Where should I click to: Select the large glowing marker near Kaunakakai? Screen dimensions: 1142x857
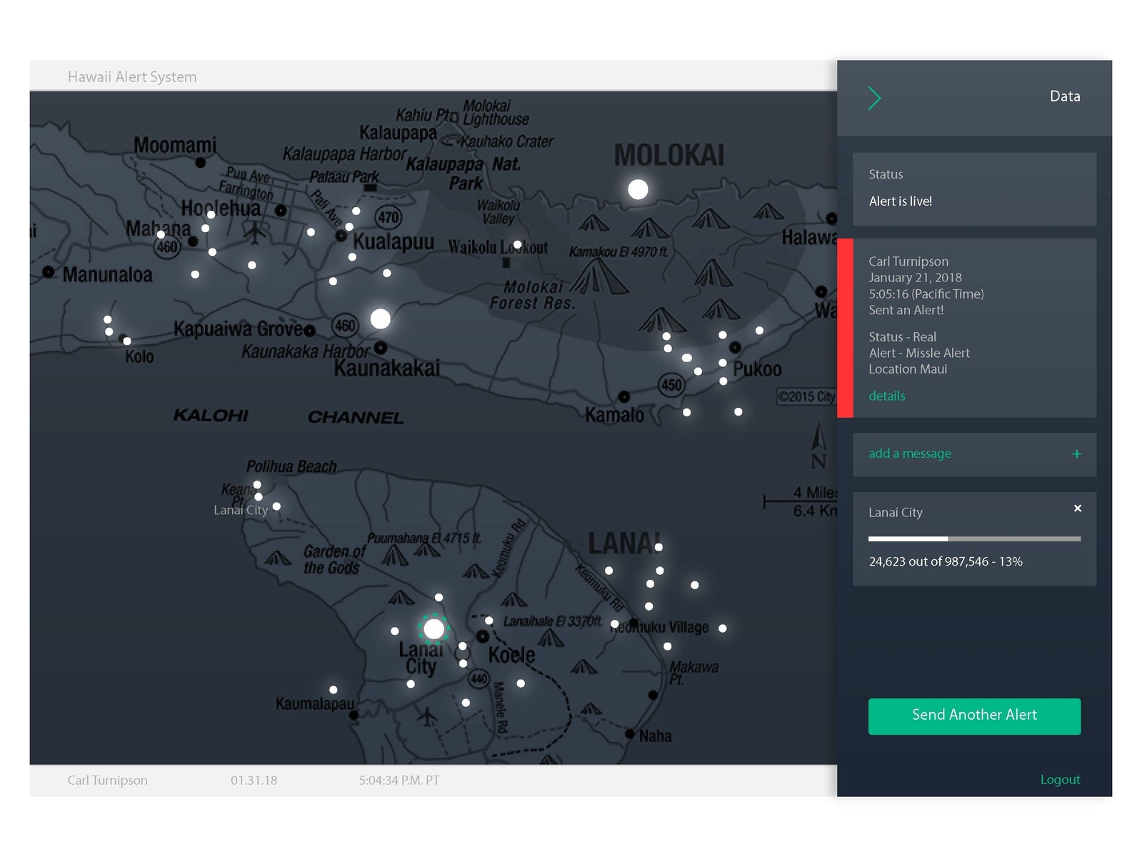pos(381,319)
